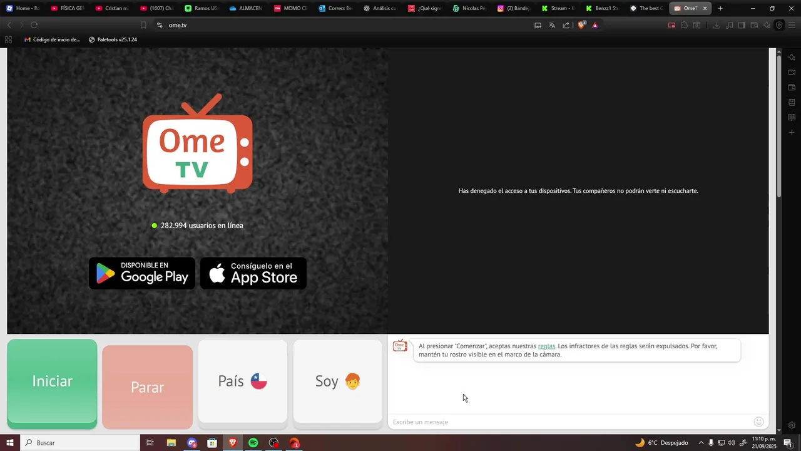Screen dimensions: 801x451
Task: Click the red Parar button
Action: coord(147,387)
